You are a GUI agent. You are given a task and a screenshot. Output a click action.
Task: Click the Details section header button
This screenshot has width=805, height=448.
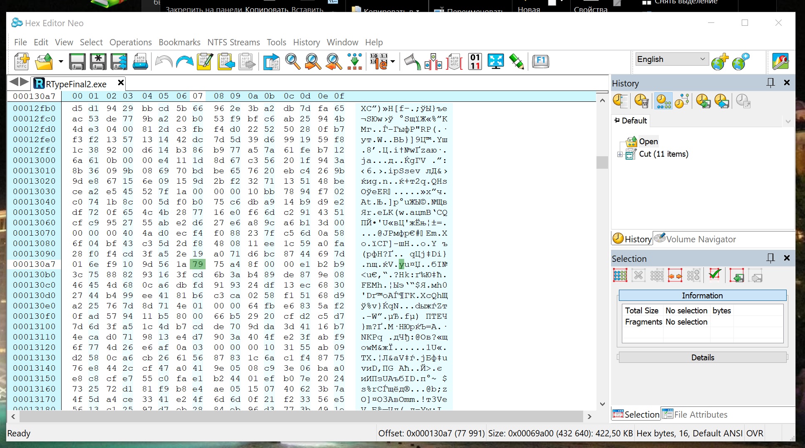point(703,357)
